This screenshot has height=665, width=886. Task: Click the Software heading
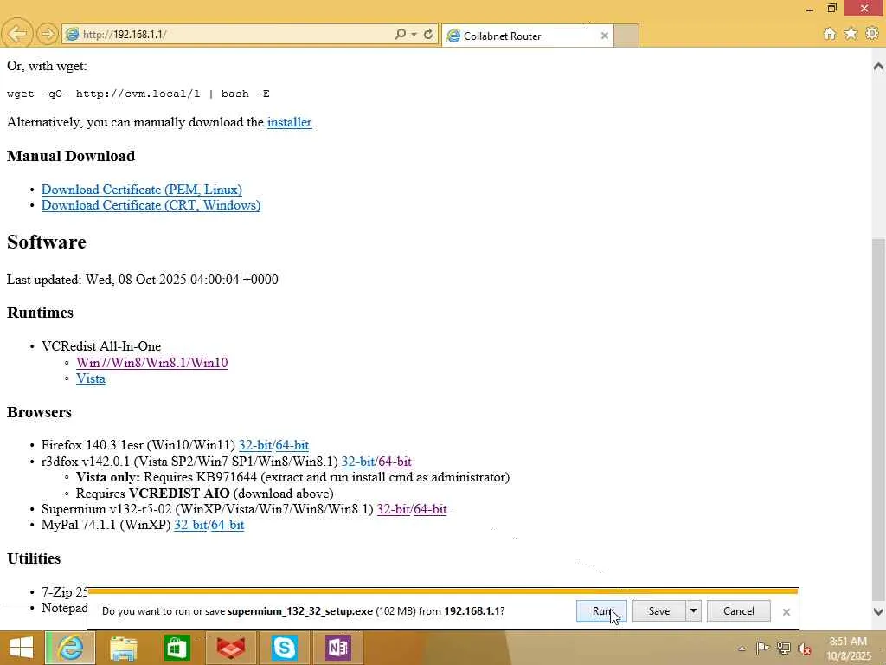47,242
